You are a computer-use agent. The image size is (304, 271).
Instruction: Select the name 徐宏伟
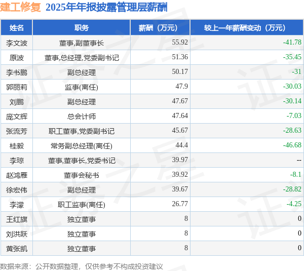click(x=17, y=190)
